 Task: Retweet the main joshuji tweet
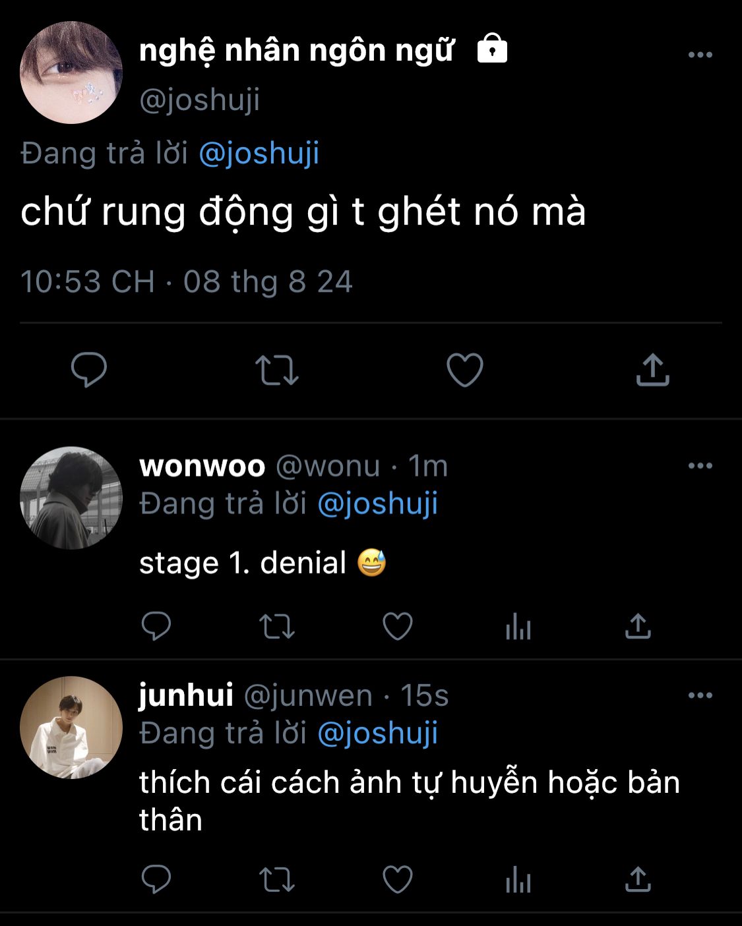click(277, 370)
